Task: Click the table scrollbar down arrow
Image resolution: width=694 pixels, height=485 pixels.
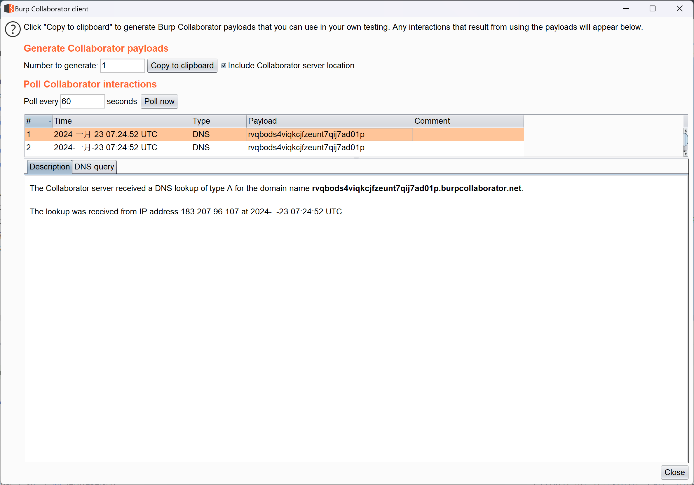Action: (686, 154)
